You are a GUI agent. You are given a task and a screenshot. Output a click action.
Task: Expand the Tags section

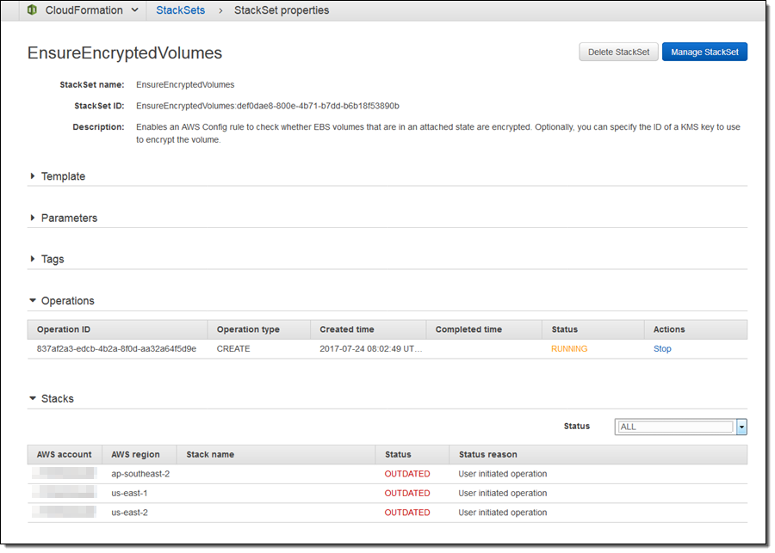click(x=53, y=260)
